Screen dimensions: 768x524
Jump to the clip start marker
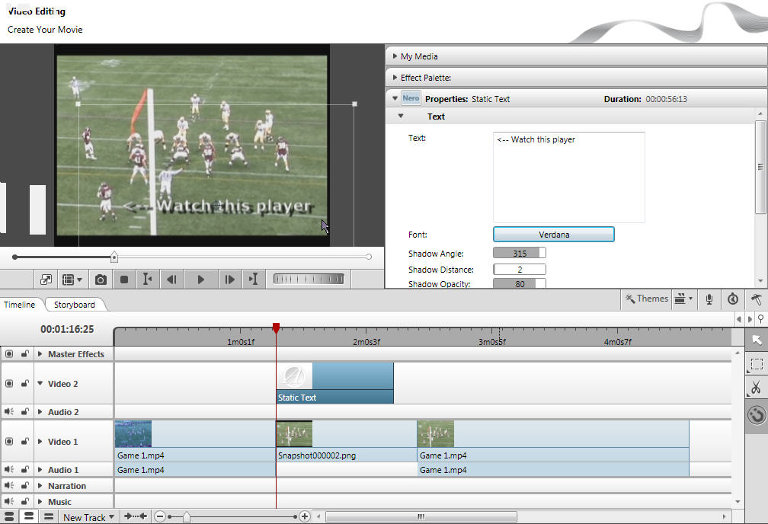click(147, 280)
